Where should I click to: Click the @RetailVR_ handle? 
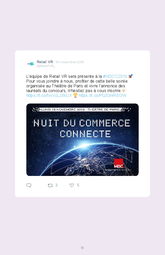(x=46, y=66)
